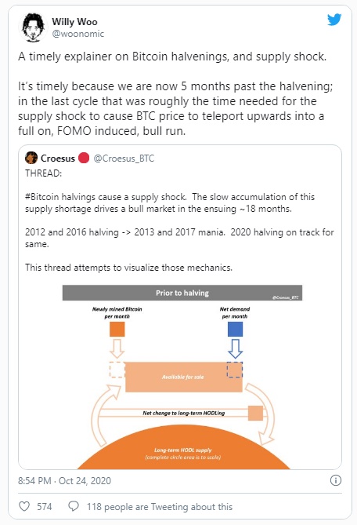Click the Available for sale box
Screen dimensions: 357x525
click(x=183, y=377)
